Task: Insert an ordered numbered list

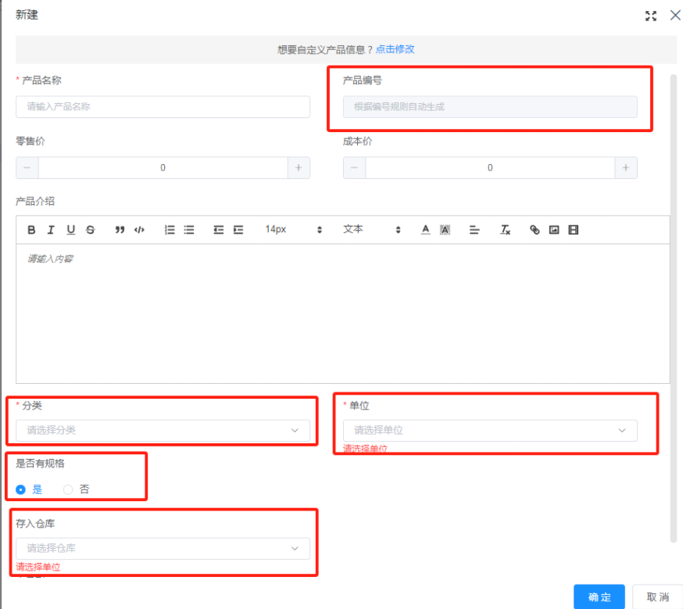Action: click(x=170, y=230)
